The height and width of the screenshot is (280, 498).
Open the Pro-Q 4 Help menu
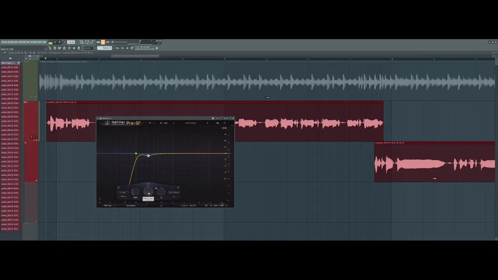tap(217, 123)
